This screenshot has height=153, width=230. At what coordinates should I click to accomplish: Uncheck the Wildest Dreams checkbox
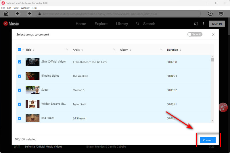pyautogui.click(x=19, y=104)
